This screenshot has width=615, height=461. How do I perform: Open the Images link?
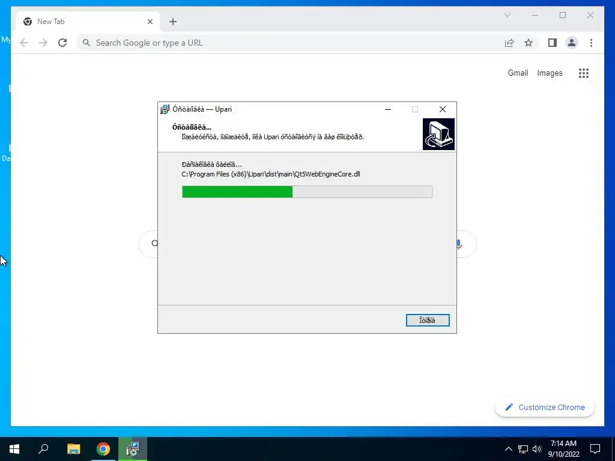click(550, 73)
